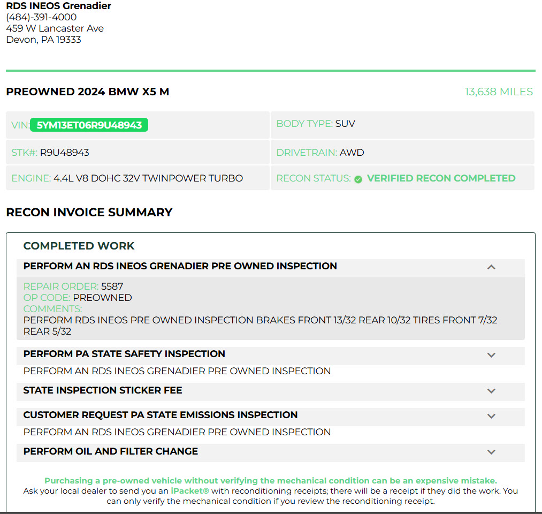This screenshot has width=542, height=514.
Task: Click repair order number 5587
Action: click(x=112, y=286)
